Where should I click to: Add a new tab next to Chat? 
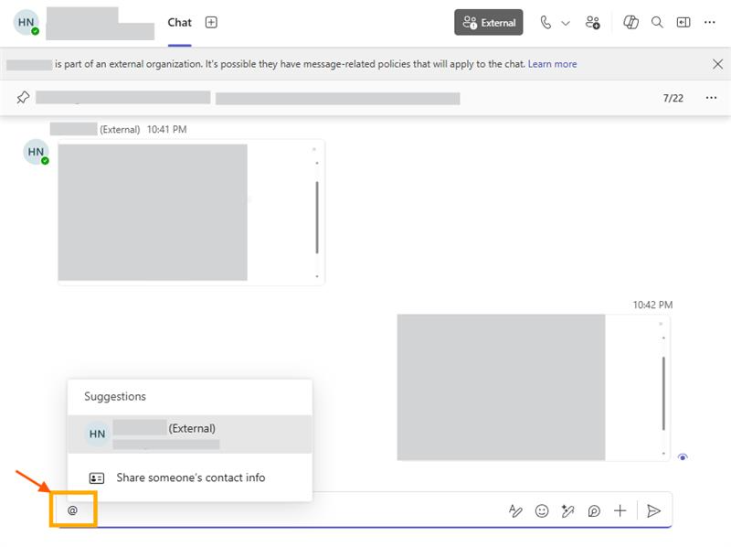[x=211, y=22]
